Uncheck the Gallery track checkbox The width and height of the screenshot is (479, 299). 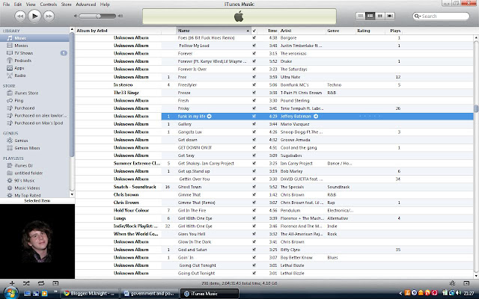tap(254, 124)
